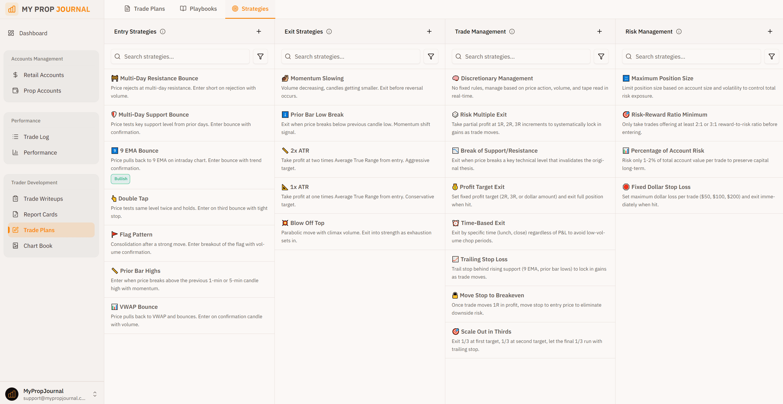
Task: Focus the Trade Management search field
Action: (x=521, y=57)
